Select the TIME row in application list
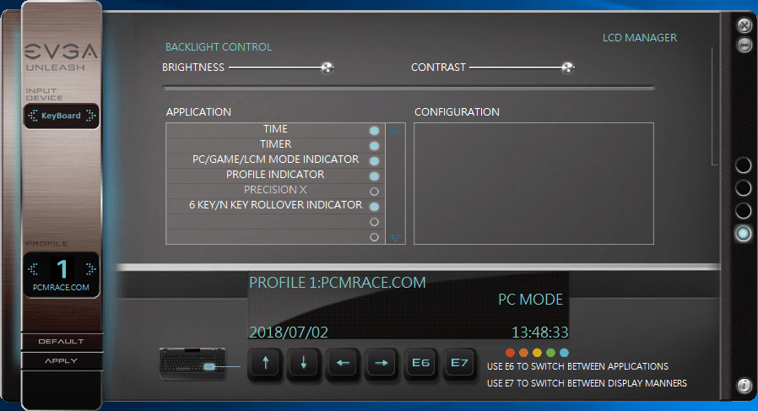 click(x=275, y=130)
